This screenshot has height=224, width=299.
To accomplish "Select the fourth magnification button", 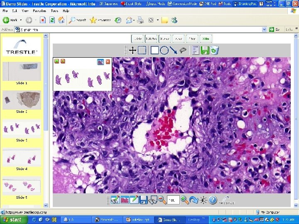I will coord(179,39).
